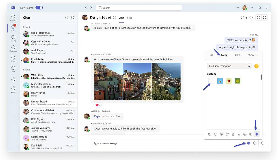Viewport: 277px width, 160px height.
Task: Open your profile picture in the title bar
Action: pos(245,8)
